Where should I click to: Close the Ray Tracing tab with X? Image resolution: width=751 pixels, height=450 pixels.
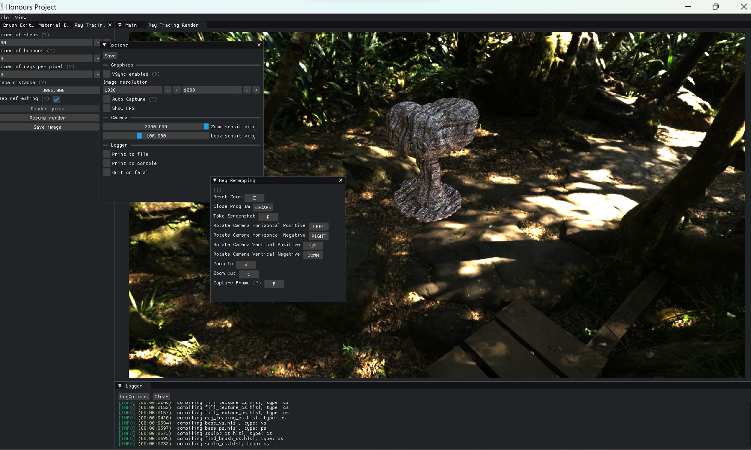pos(110,25)
